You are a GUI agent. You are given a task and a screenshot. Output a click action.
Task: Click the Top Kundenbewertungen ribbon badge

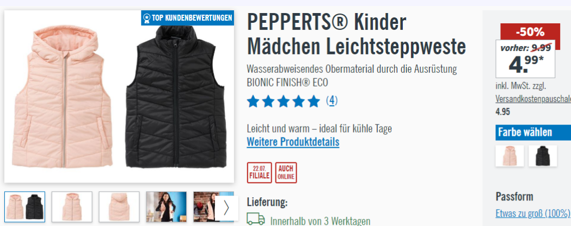coord(187,18)
